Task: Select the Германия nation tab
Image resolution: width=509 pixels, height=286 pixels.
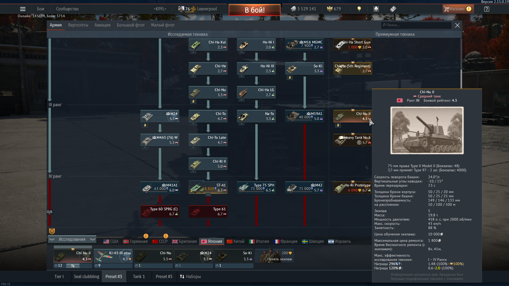Action: point(135,242)
